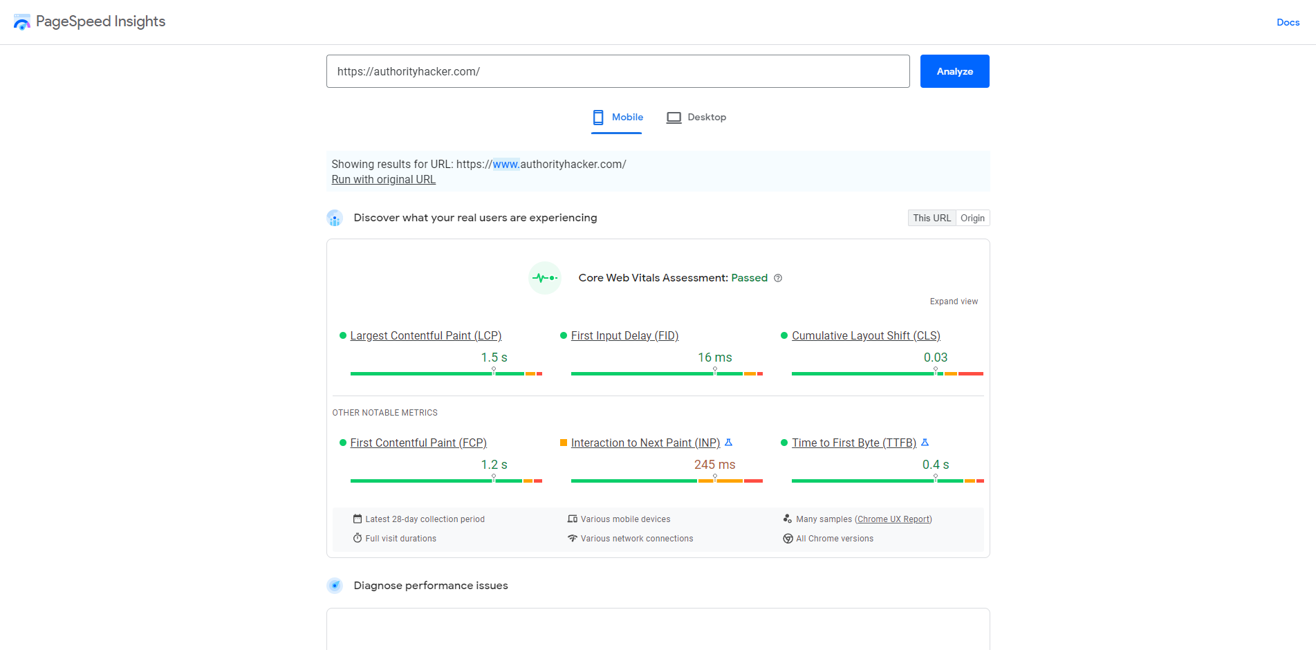Select the Origin toggle
This screenshot has width=1316, height=650.
pyautogui.click(x=972, y=218)
